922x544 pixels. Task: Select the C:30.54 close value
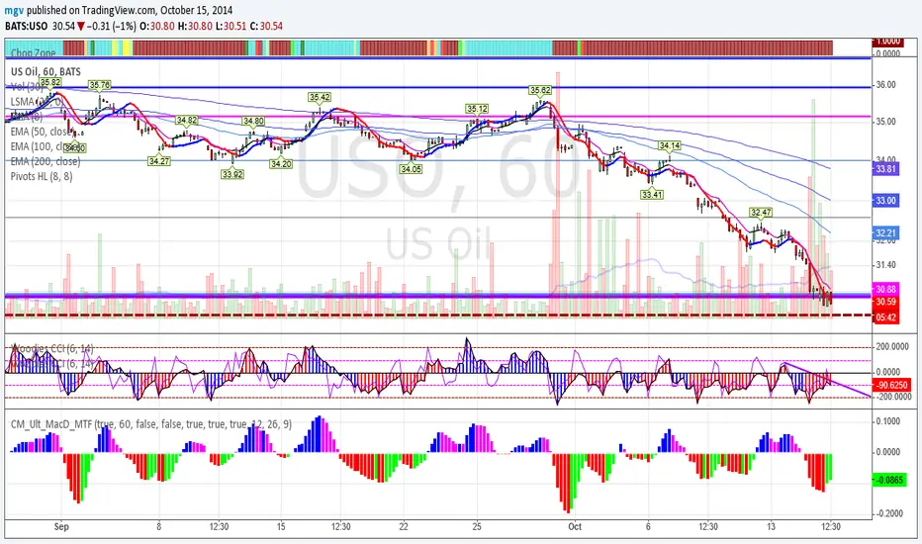266,27
